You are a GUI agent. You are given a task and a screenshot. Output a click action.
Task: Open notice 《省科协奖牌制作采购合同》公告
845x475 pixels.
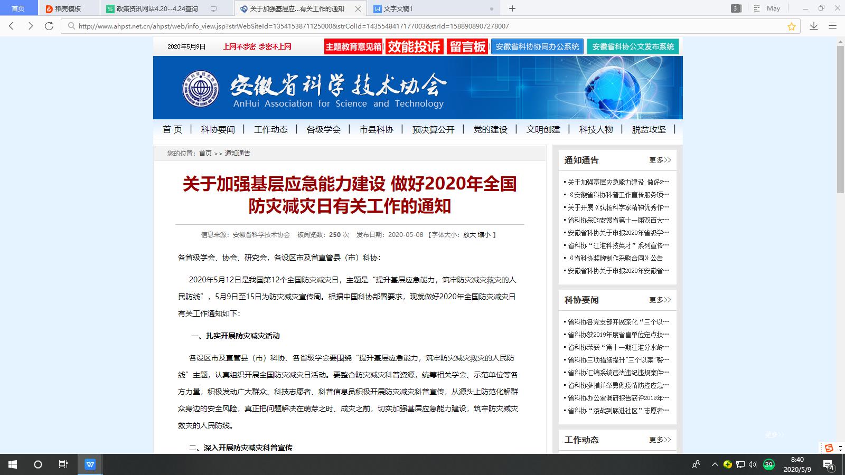615,258
